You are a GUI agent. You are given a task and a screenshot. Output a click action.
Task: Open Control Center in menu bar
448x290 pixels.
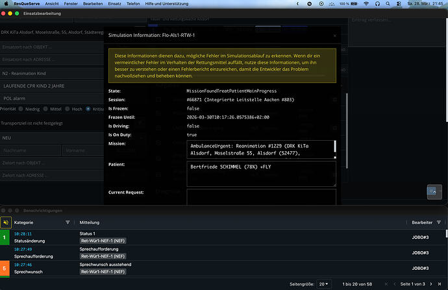399,4
